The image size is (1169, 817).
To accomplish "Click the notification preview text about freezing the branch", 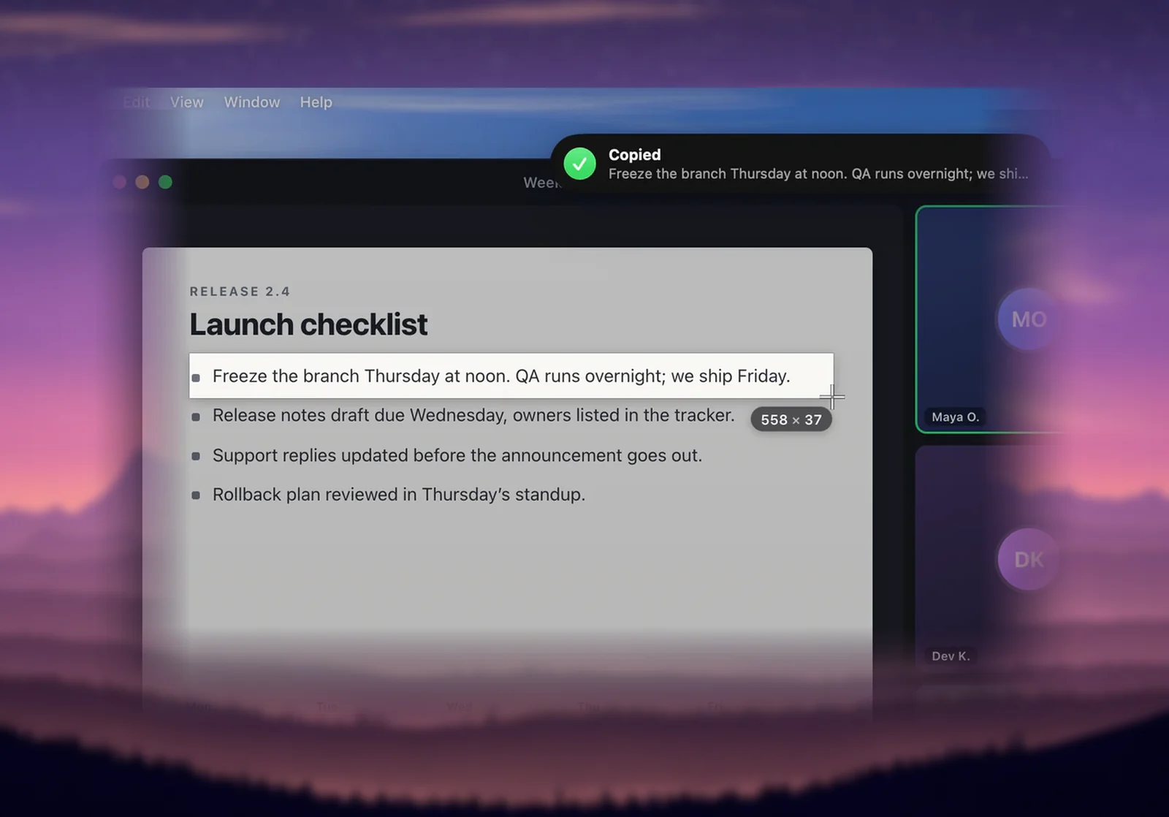I will coord(818,174).
